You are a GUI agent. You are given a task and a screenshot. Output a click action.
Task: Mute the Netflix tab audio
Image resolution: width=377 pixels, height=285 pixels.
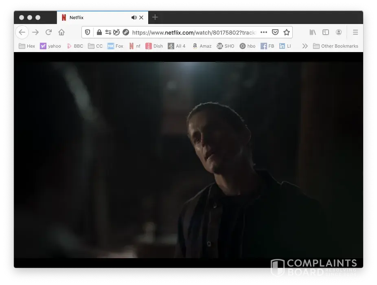134,18
